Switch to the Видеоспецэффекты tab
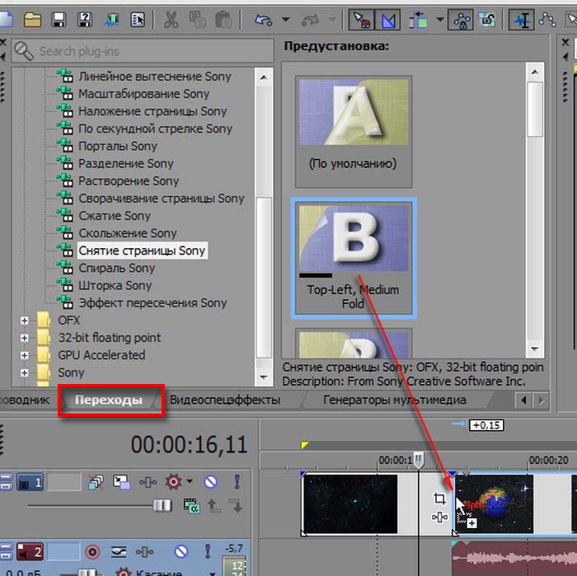This screenshot has width=577, height=576. click(x=224, y=400)
